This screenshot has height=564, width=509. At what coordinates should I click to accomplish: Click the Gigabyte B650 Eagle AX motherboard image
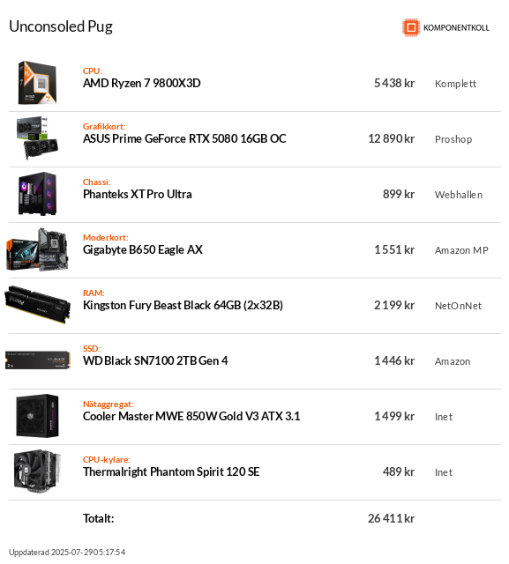click(x=37, y=249)
